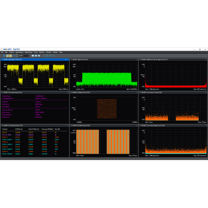Close the bottom-right Error Vector Spectrum(Trc9) panel
The image size is (208, 208).
pyautogui.click(x=206, y=126)
